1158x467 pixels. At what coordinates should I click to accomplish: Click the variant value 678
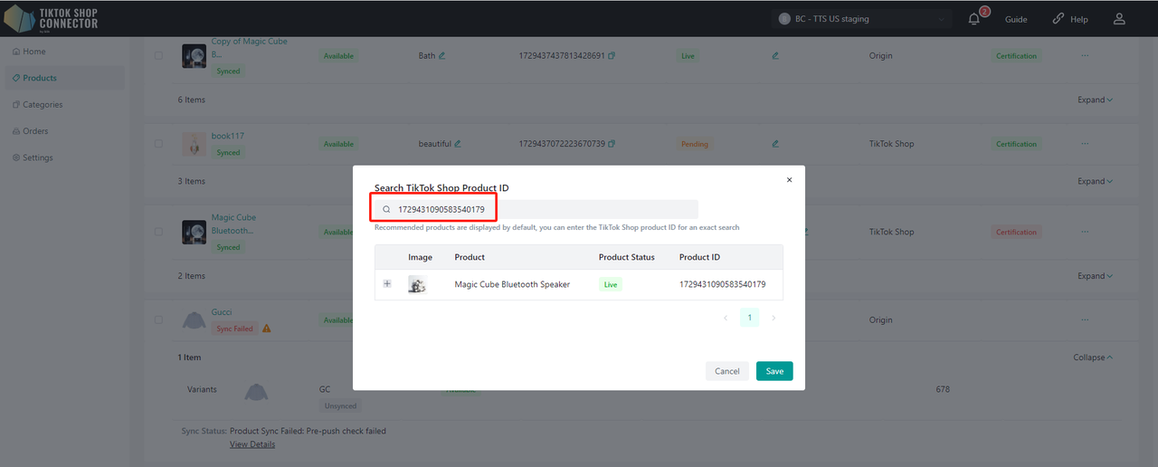point(943,389)
